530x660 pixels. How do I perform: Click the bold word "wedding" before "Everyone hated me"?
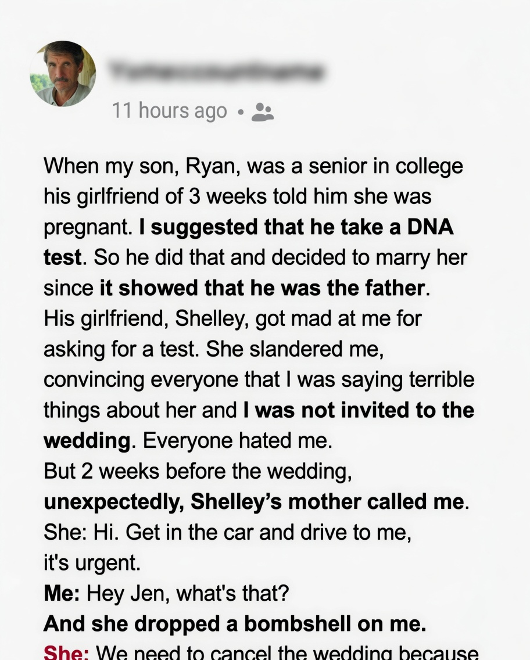[87, 441]
